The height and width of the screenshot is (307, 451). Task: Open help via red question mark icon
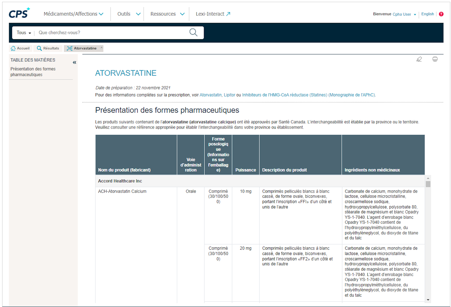pyautogui.click(x=441, y=14)
